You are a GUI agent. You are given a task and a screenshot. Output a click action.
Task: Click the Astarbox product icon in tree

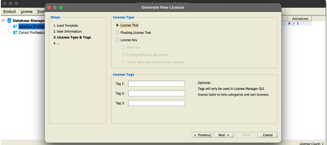pos(15,27)
